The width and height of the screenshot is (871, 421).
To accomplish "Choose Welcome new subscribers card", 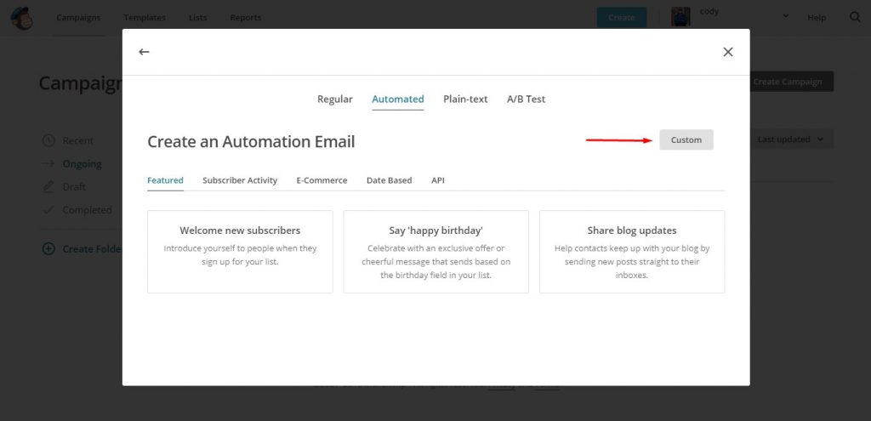I will (x=240, y=252).
